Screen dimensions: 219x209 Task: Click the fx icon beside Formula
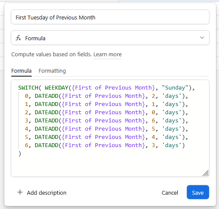click(18, 38)
